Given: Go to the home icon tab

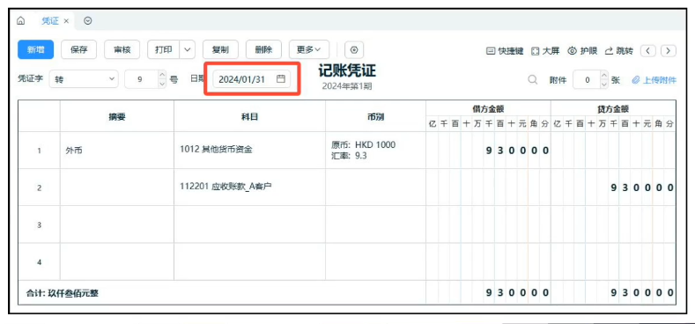Looking at the screenshot, I should coord(20,21).
